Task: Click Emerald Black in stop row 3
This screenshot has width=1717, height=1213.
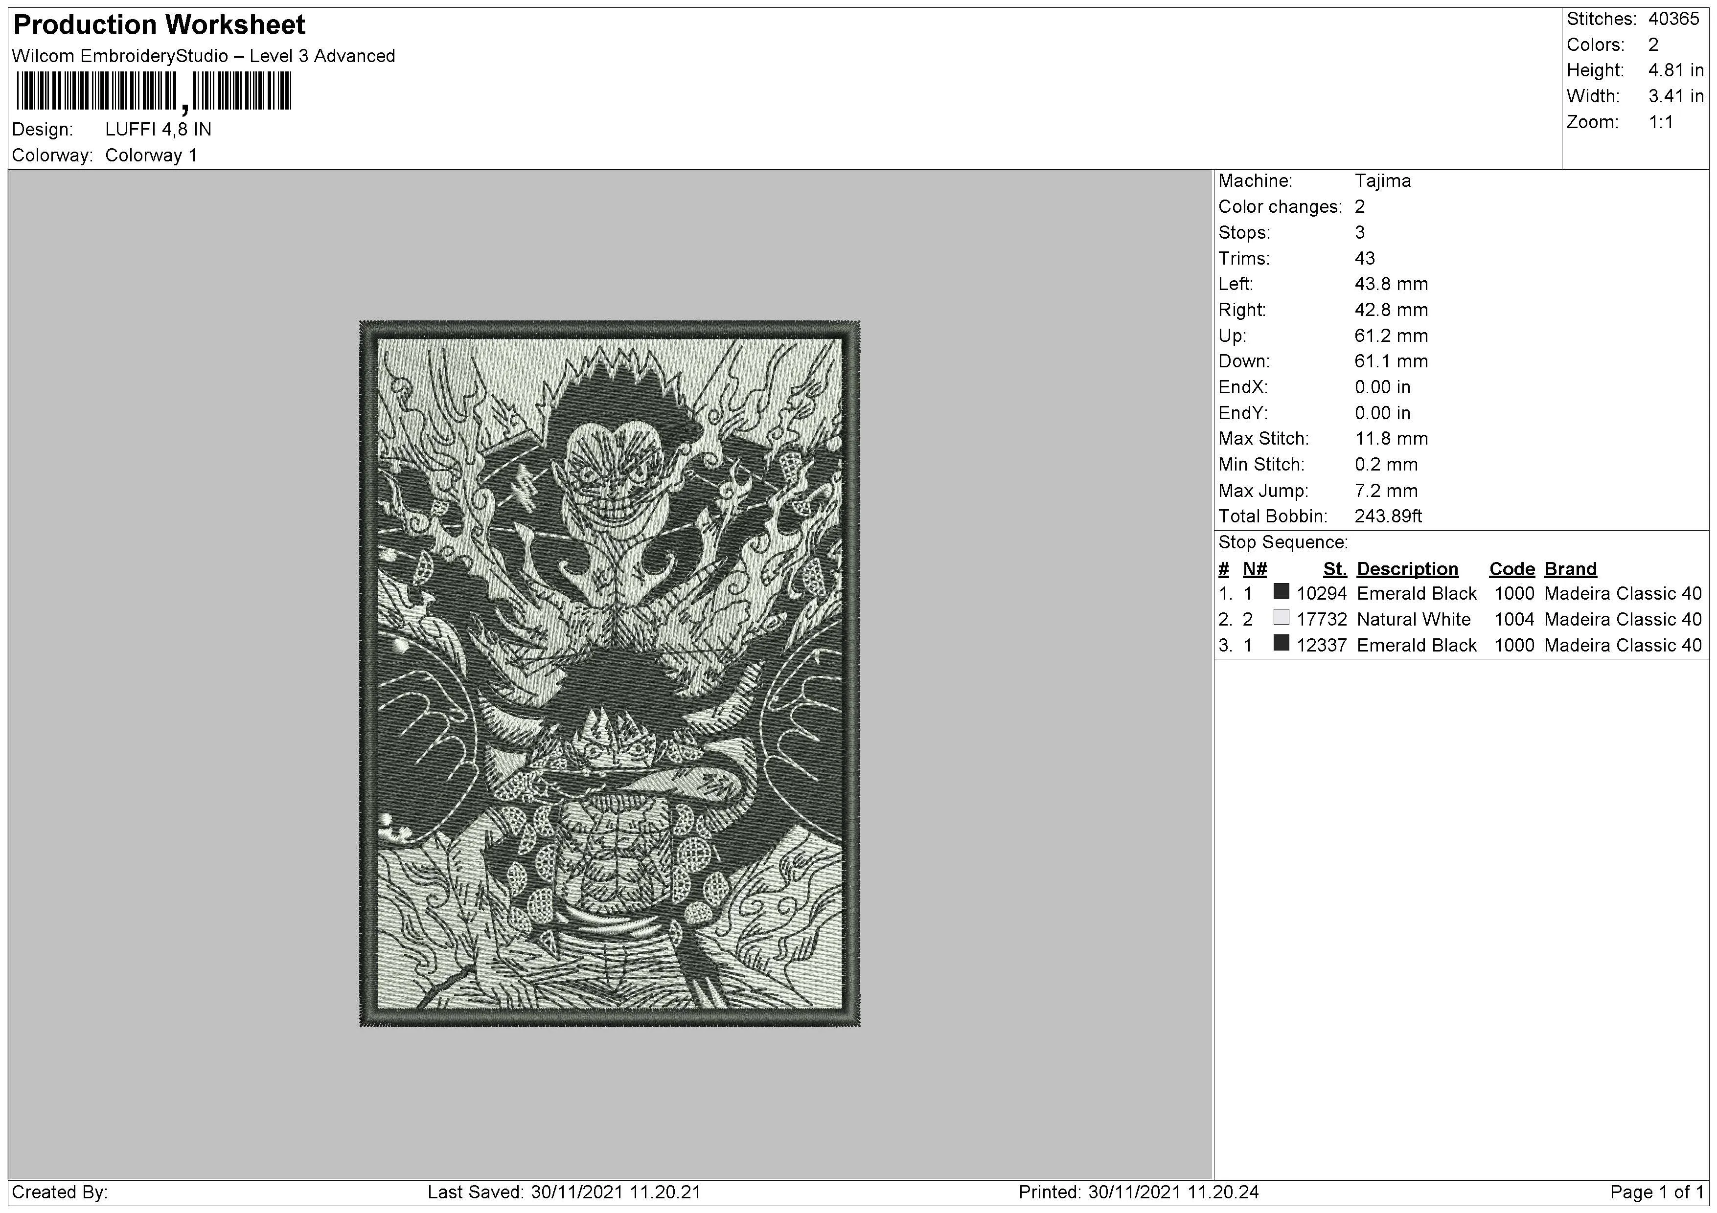Action: (1417, 646)
